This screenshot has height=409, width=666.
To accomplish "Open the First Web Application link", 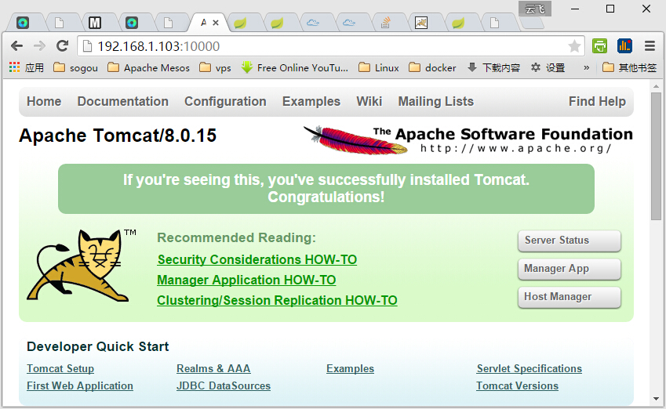I will tap(80, 386).
